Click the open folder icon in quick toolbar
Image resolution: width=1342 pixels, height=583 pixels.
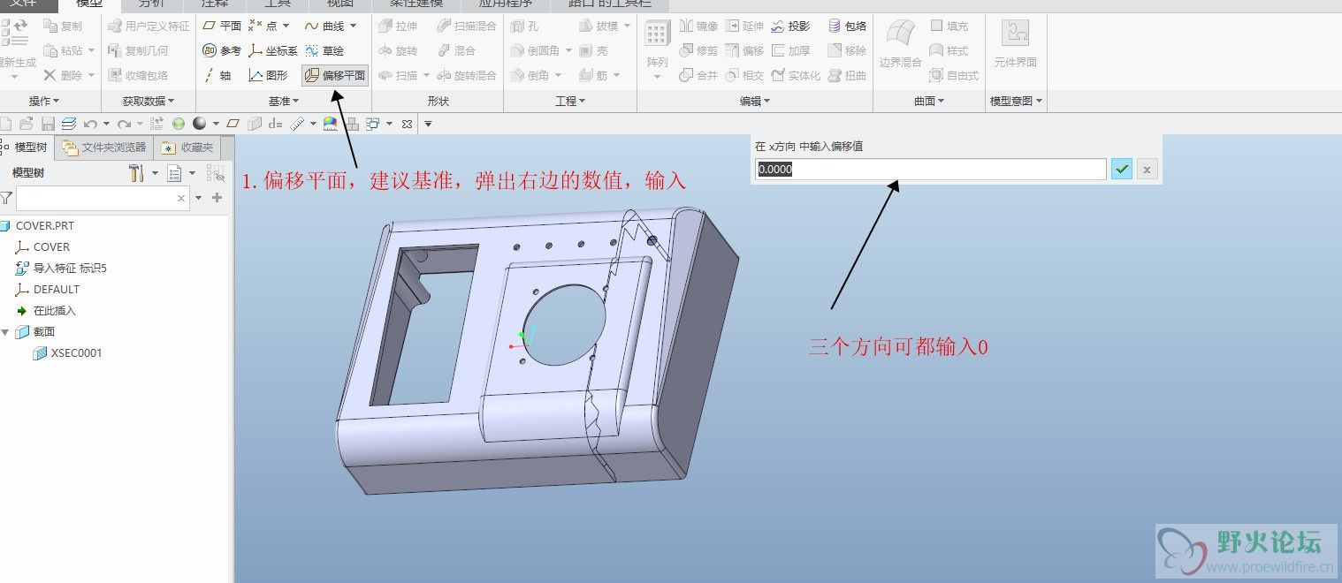tap(27, 124)
